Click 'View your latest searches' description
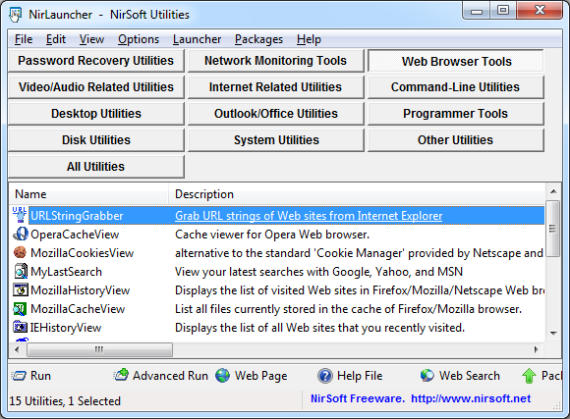Screen dimensions: 570x419 318,272
